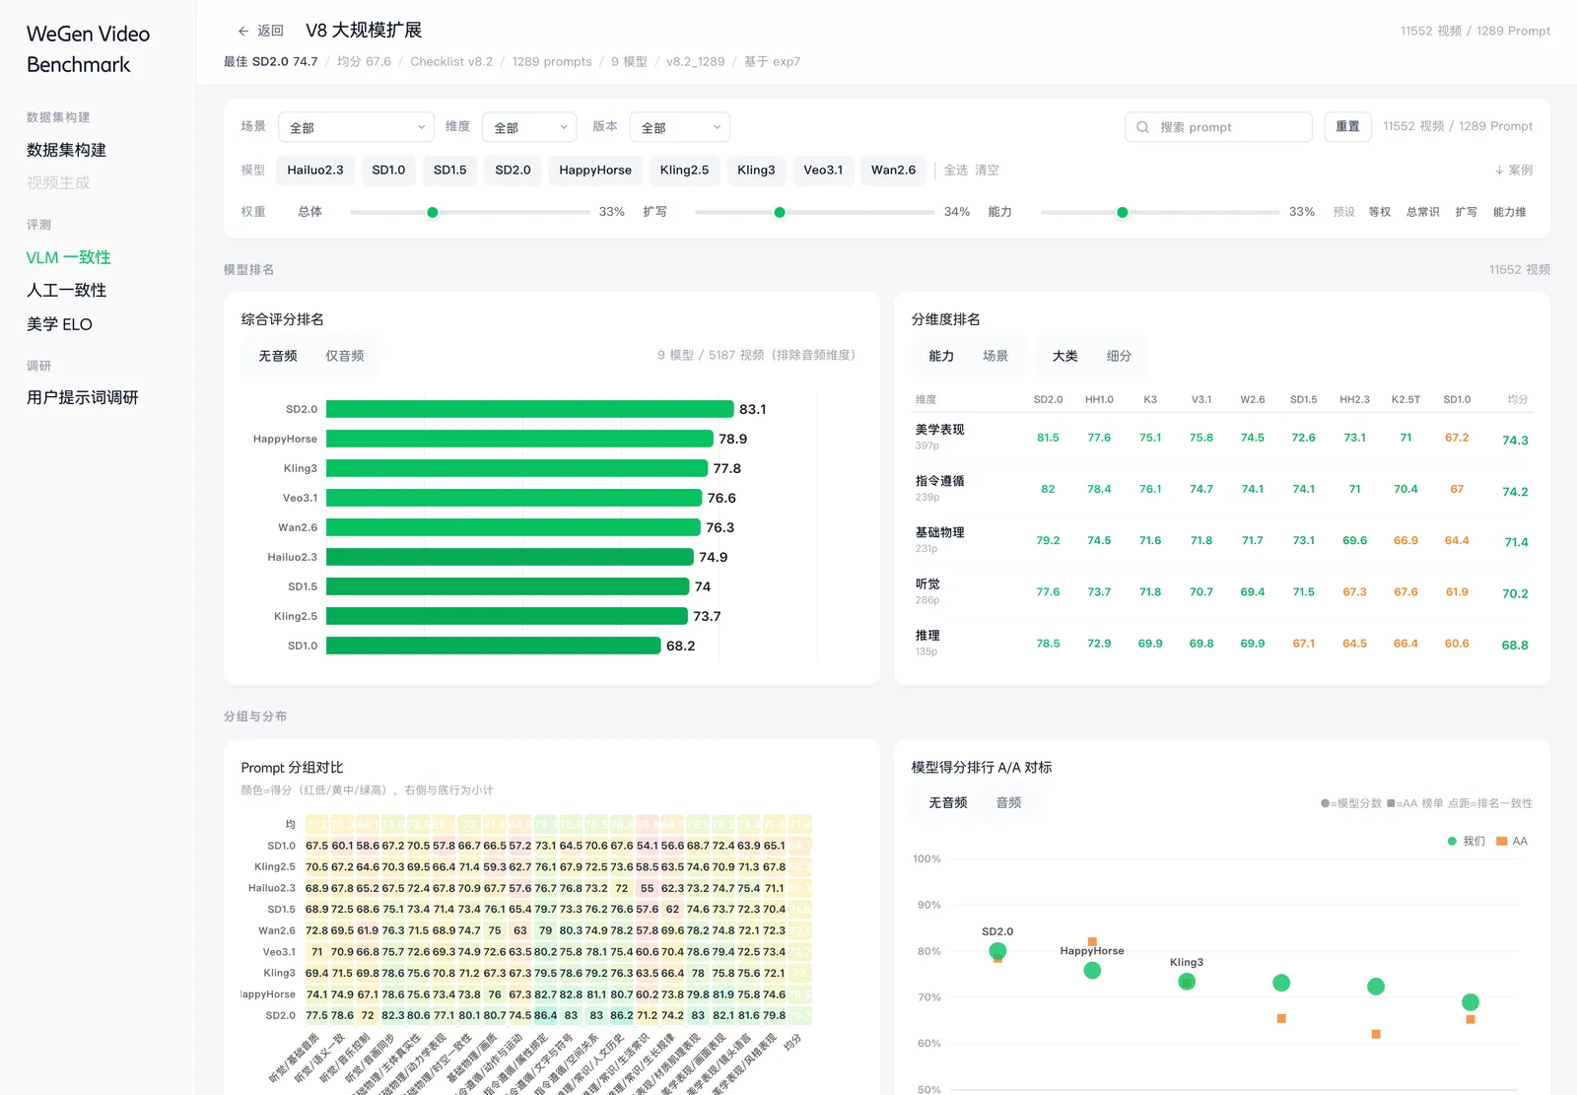Apply the 总常识 weight preset
This screenshot has width=1577, height=1095.
(1422, 212)
